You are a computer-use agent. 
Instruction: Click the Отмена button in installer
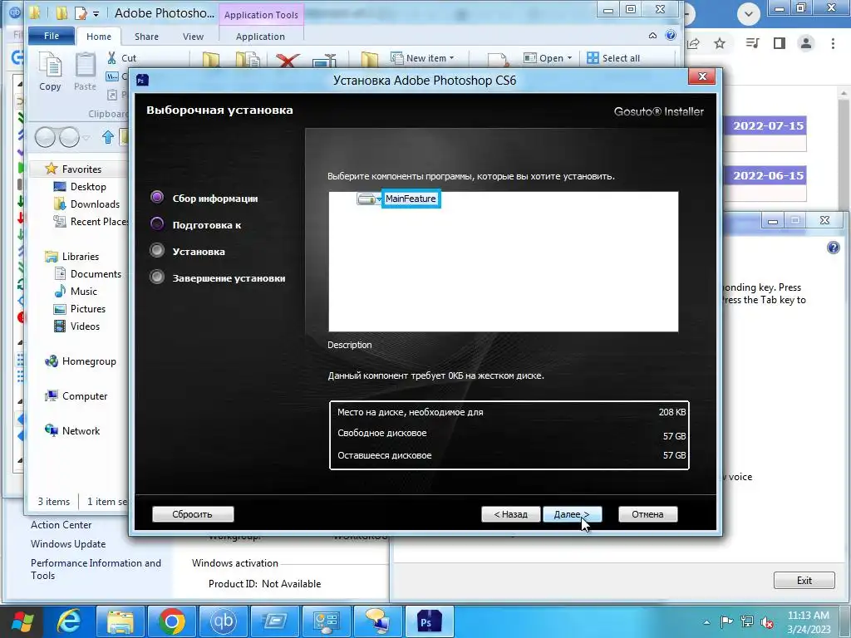[x=647, y=514]
